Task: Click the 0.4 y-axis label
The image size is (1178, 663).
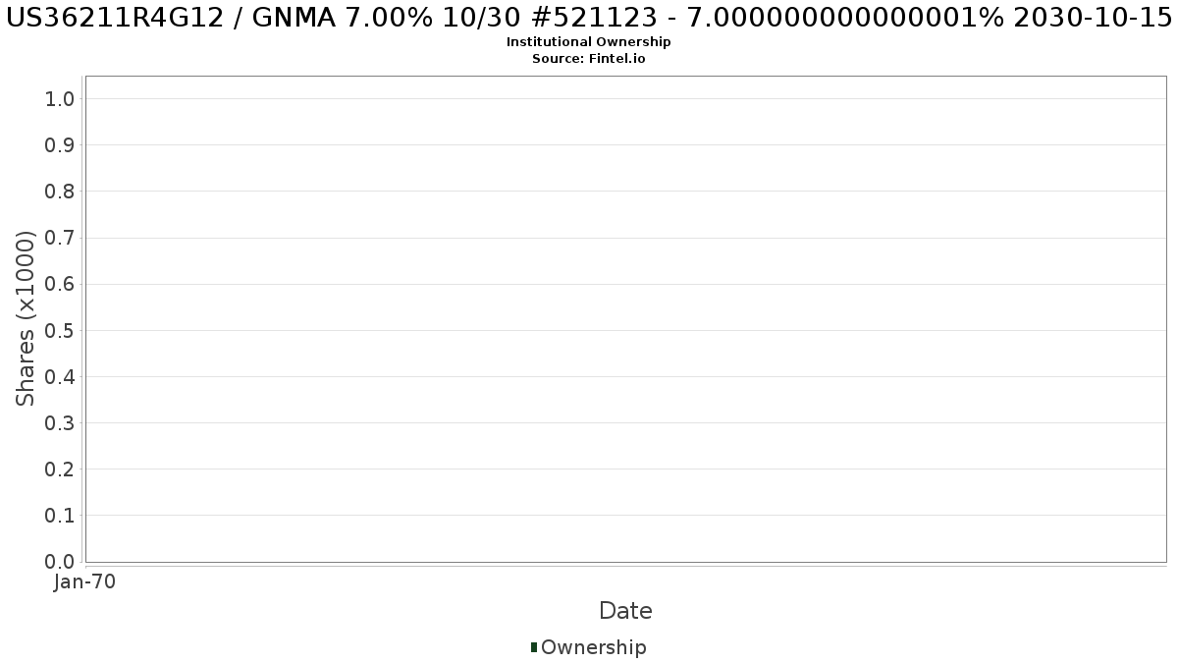Action: click(60, 377)
